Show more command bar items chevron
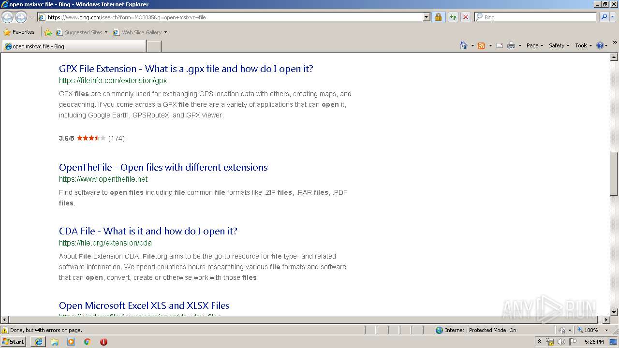This screenshot has width=619, height=348. 615,43
